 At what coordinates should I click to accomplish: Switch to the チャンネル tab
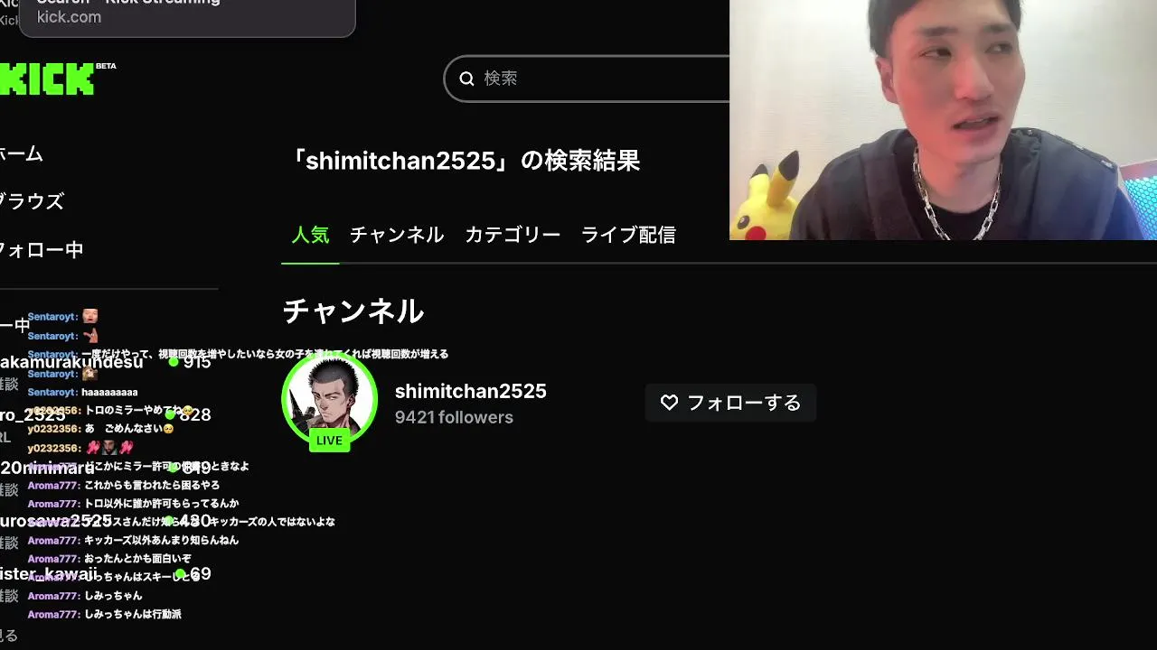396,235
